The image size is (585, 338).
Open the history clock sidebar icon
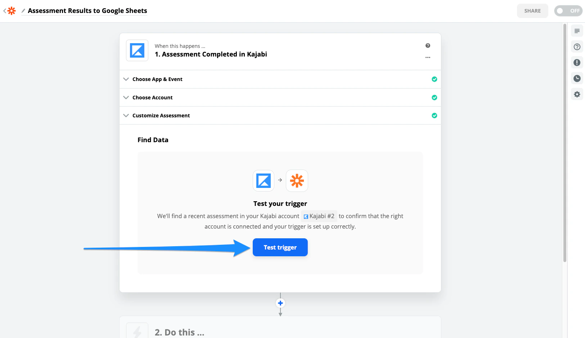pos(577,78)
